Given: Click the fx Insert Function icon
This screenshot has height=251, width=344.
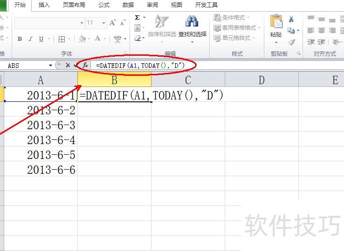Looking at the screenshot, I should [85, 65].
